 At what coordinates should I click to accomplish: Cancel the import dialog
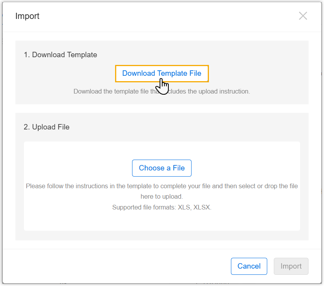pyautogui.click(x=249, y=266)
